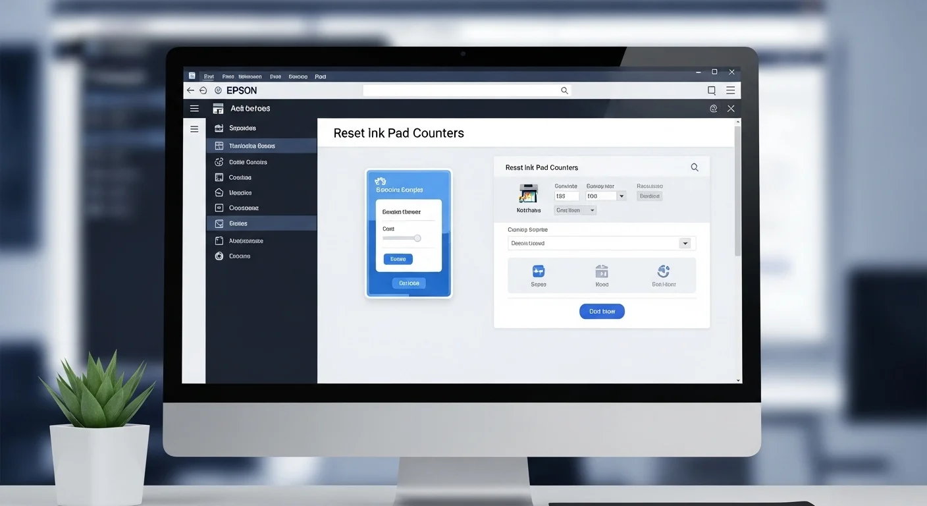Click 'Coostias' in the sidebar
Image resolution: width=927 pixels, height=506 pixels.
pos(240,177)
